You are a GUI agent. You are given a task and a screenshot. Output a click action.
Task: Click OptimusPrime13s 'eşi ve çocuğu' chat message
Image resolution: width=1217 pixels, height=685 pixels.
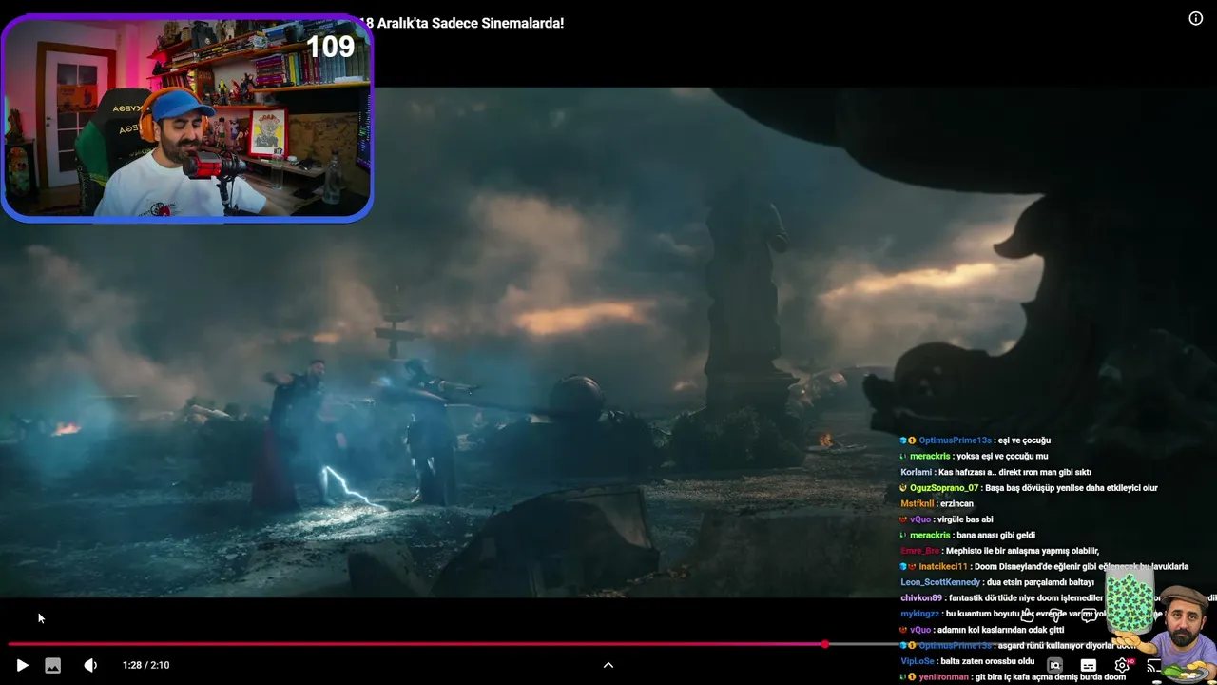click(975, 440)
